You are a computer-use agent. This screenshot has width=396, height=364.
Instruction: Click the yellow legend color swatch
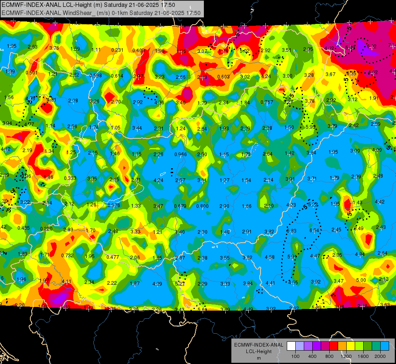(351, 346)
